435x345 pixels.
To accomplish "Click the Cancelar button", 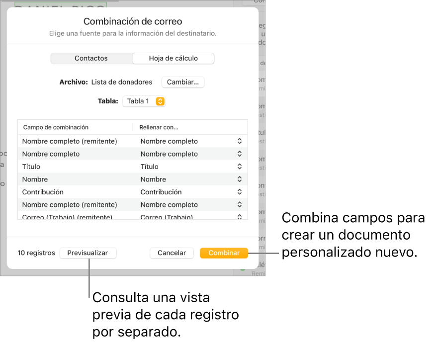I will coord(172,253).
